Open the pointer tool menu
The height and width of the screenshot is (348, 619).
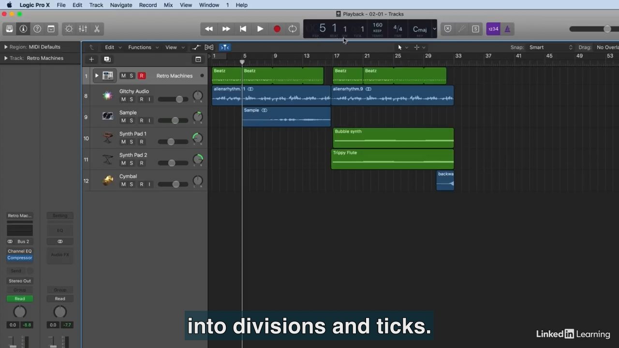[402, 47]
